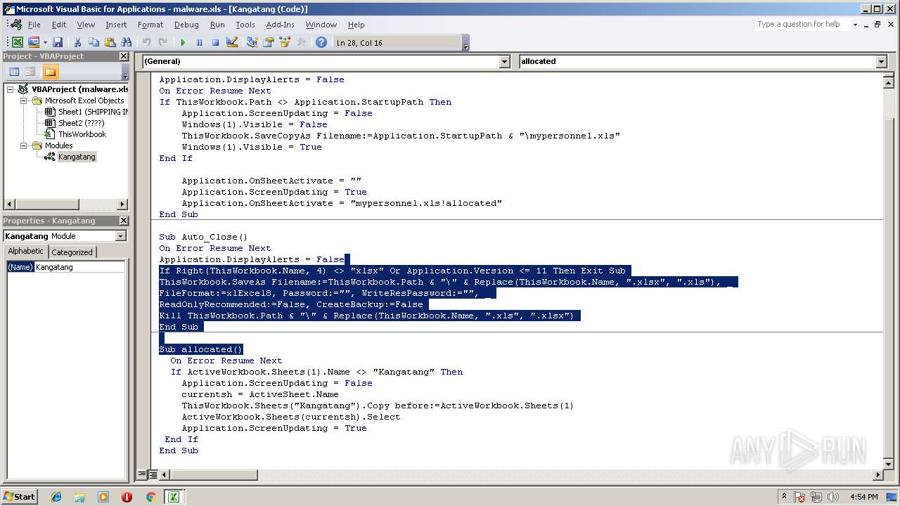Open the Project Explorer icon
The height and width of the screenshot is (506, 900).
[x=252, y=42]
